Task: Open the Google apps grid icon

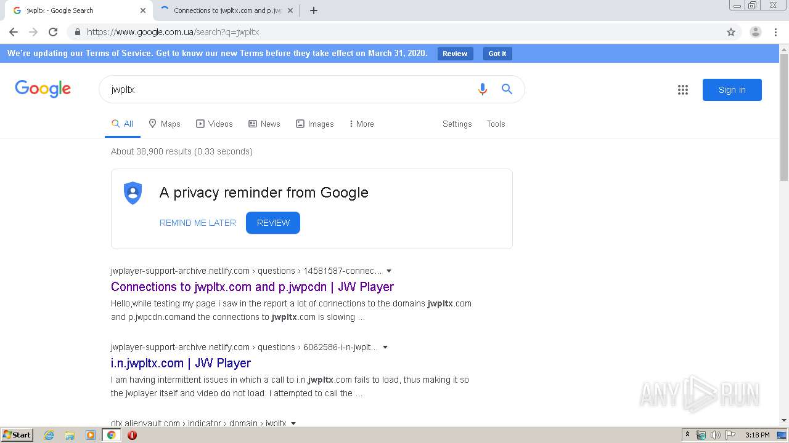Action: click(x=683, y=90)
